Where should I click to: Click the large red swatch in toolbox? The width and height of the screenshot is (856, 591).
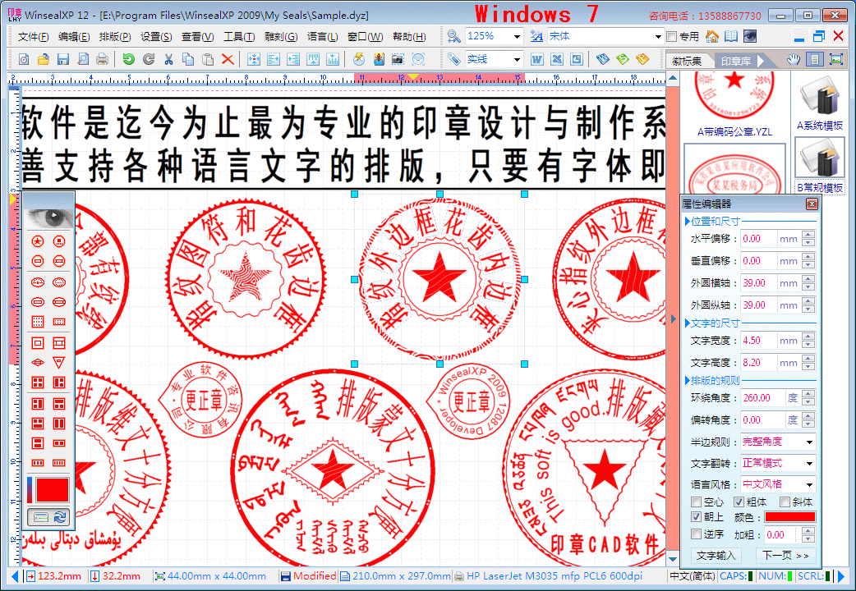53,489
